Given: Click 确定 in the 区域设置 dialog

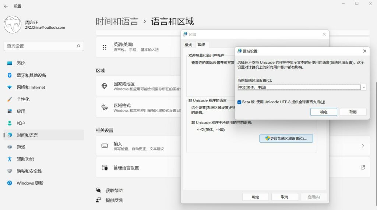Looking at the screenshot, I should (x=324, y=112).
